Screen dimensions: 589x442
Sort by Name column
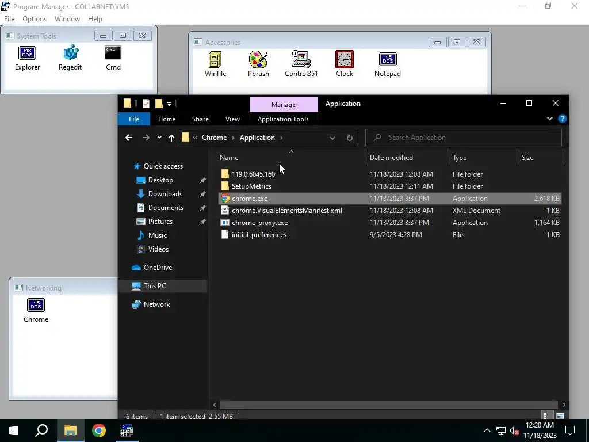tap(292, 158)
